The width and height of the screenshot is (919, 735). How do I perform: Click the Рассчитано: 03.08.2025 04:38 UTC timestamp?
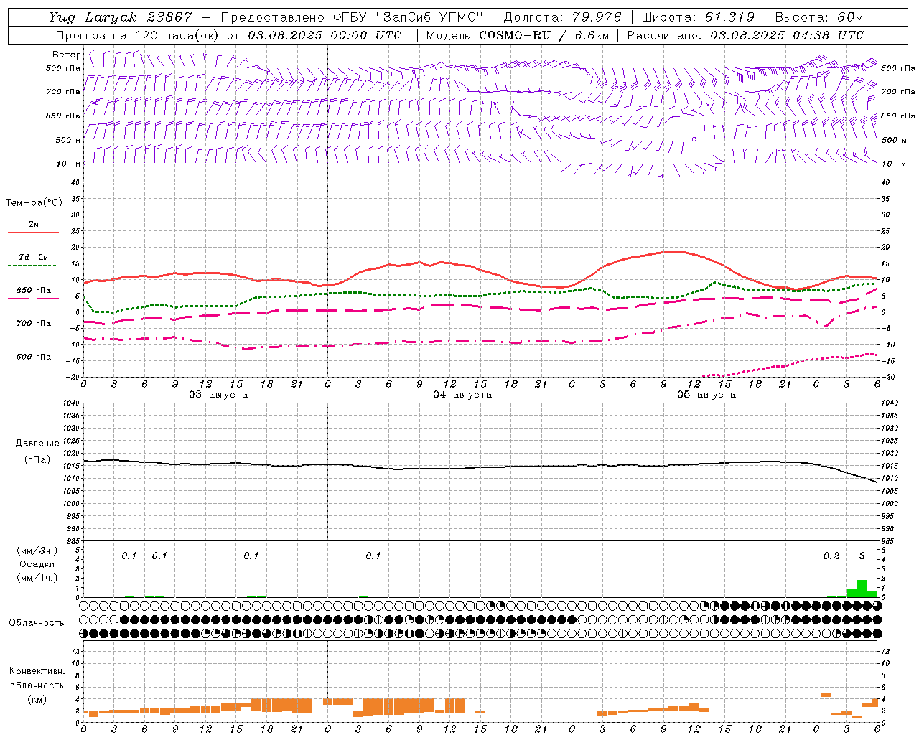(x=745, y=35)
